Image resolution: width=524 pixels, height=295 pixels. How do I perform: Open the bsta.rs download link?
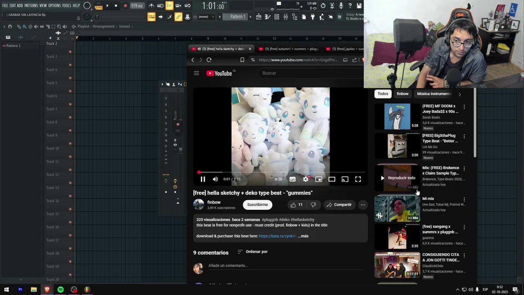[278, 236]
